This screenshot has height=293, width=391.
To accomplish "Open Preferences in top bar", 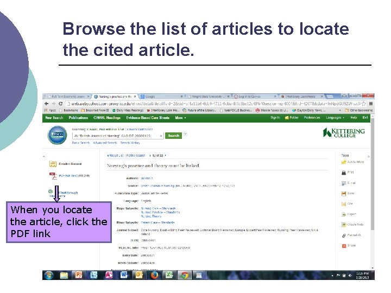I will (312, 117).
